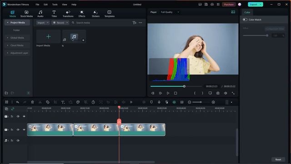Play the video in player
291x164 pixels.
point(168,93)
